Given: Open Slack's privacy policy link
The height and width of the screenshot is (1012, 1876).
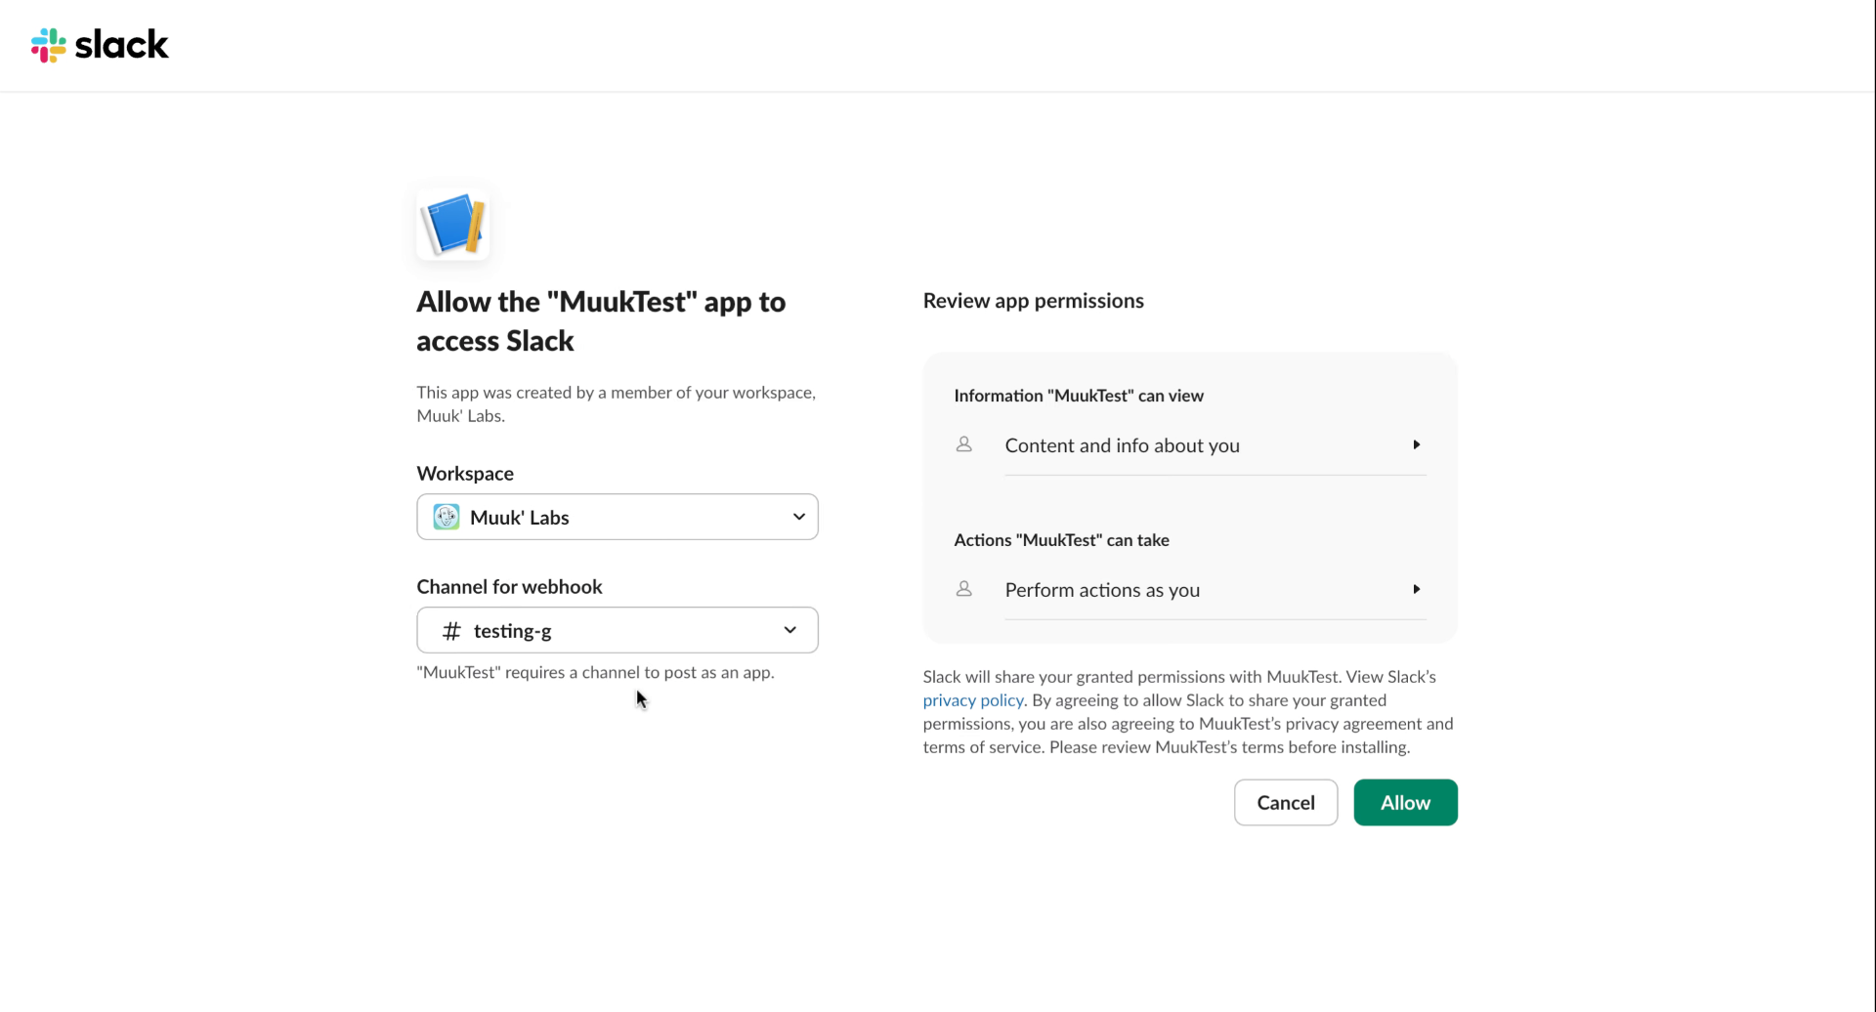Looking at the screenshot, I should 971,699.
